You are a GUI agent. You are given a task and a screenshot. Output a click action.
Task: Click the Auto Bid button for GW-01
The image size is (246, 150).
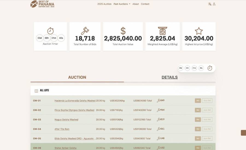207,101
